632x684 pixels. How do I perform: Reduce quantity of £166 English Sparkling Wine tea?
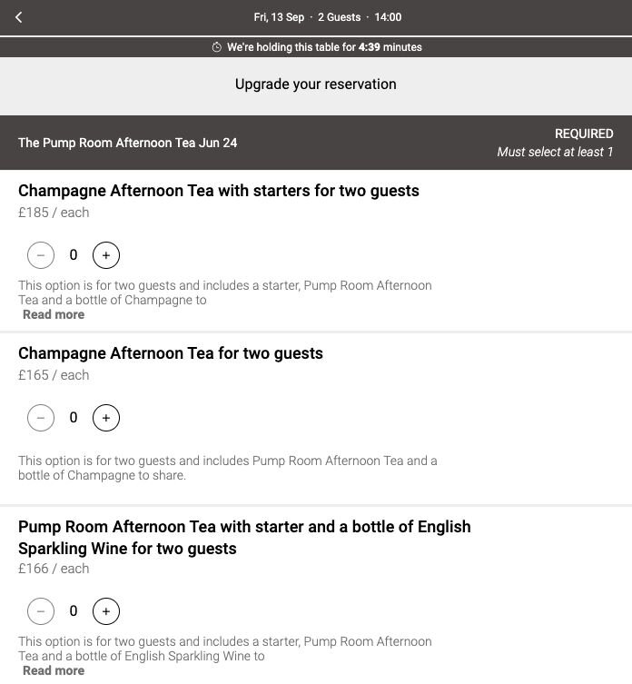(x=41, y=611)
